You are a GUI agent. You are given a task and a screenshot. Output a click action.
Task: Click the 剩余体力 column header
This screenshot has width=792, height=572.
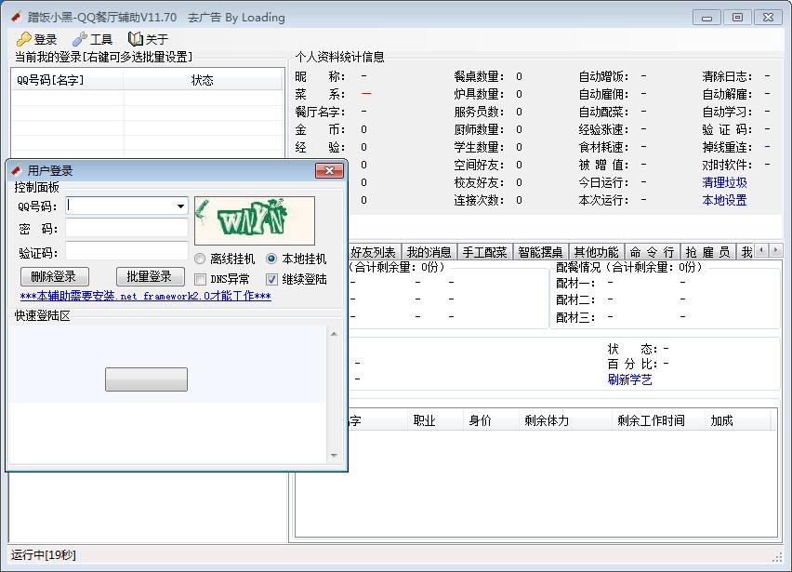565,420
